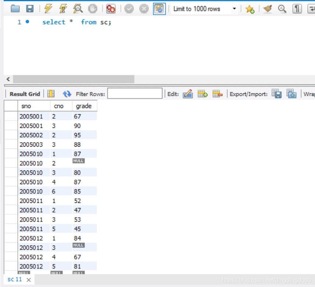Click the table name 'sc' in query
315x287 pixels.
pyautogui.click(x=104, y=22)
